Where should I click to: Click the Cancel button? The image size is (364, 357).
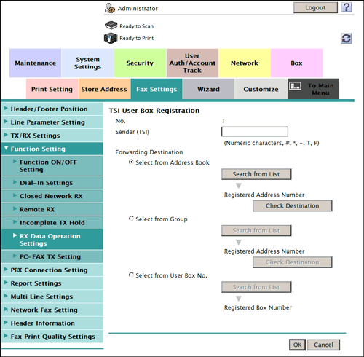[x=323, y=345]
